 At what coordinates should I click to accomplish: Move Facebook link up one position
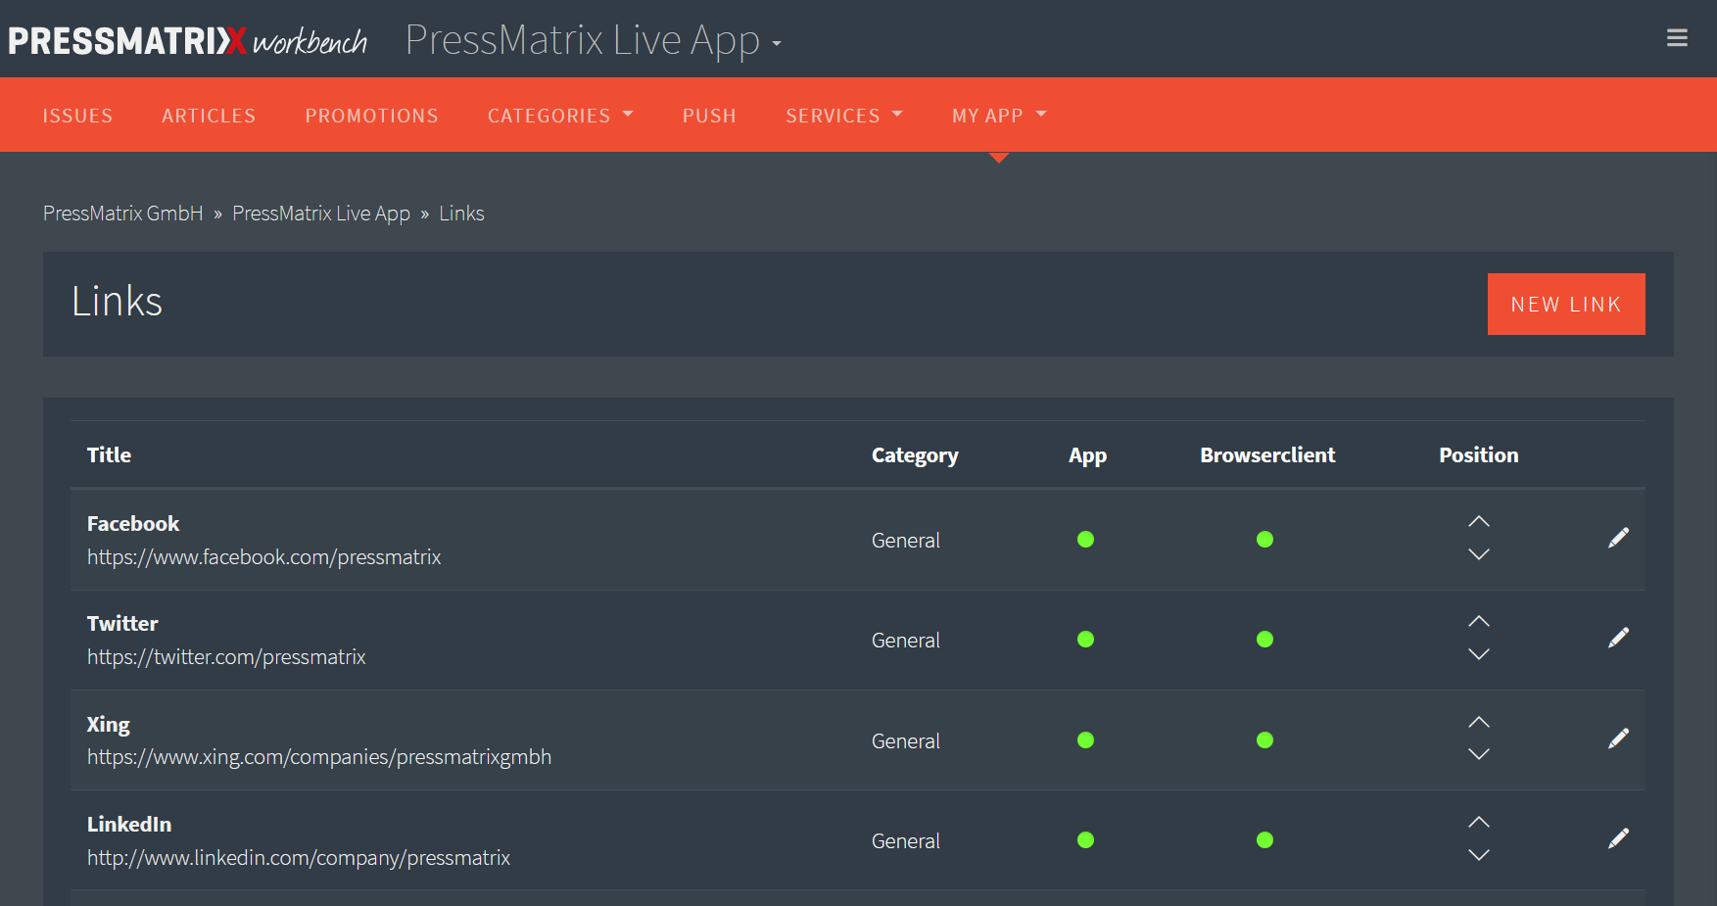pos(1479,522)
